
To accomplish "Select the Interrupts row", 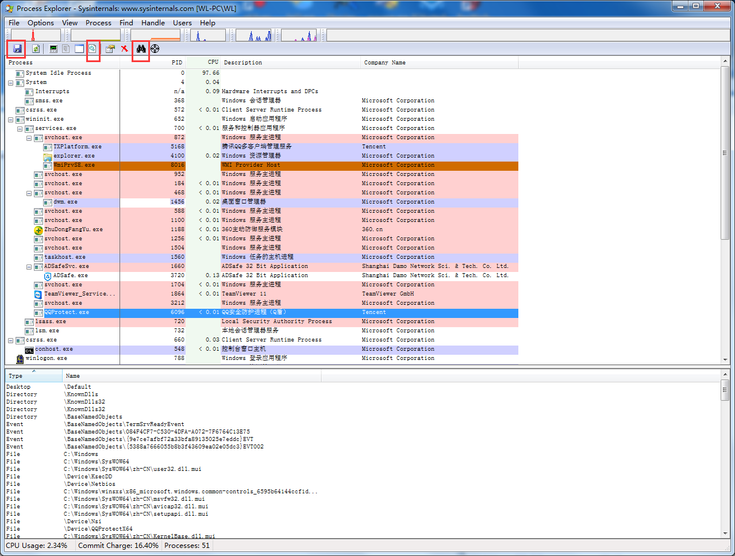I will (x=262, y=91).
